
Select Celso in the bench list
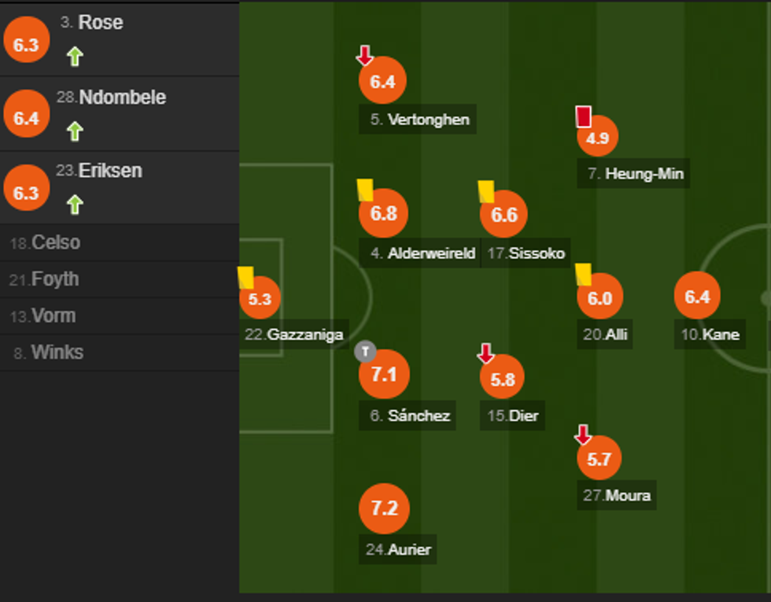(x=55, y=242)
